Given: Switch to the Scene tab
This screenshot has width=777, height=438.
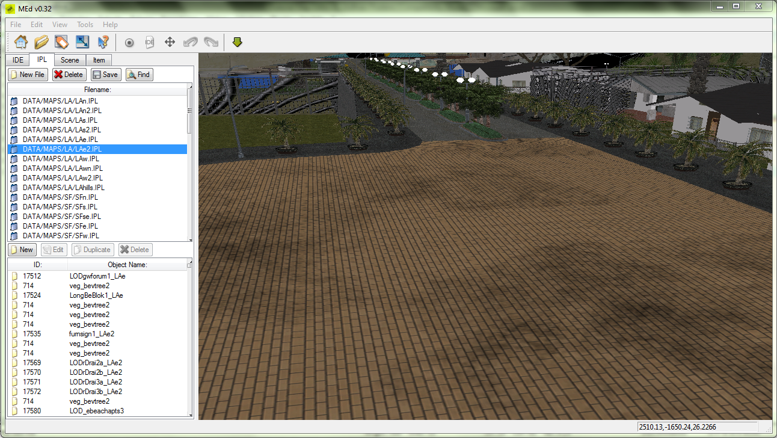Looking at the screenshot, I should [x=70, y=60].
